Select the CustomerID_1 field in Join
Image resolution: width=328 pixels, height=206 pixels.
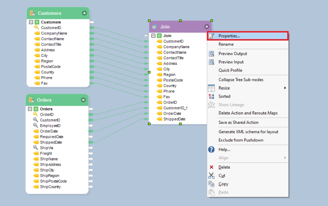click(x=175, y=108)
